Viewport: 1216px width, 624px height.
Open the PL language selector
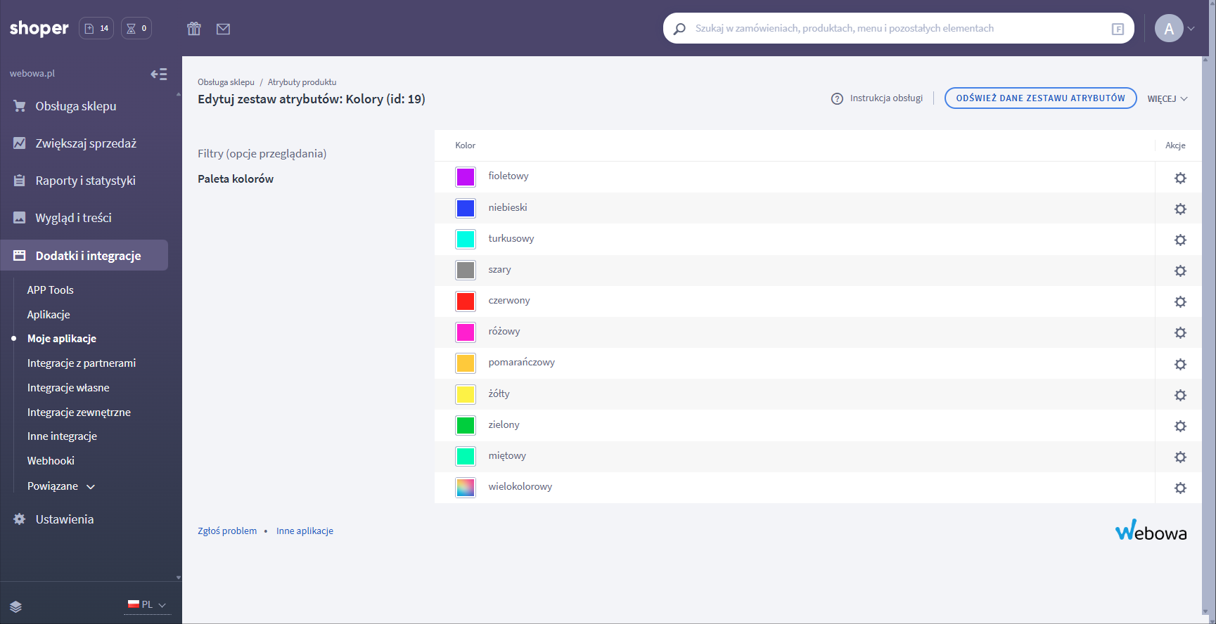(x=147, y=605)
